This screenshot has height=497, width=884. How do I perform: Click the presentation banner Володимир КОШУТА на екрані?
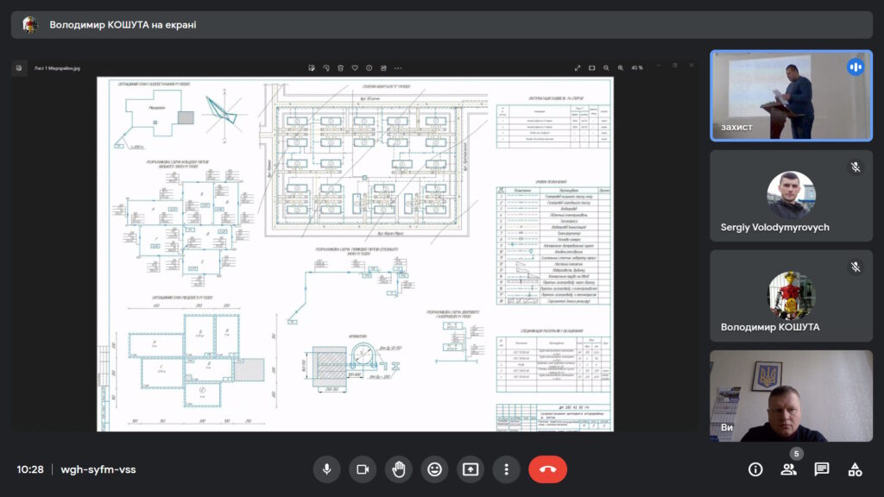[x=442, y=25]
